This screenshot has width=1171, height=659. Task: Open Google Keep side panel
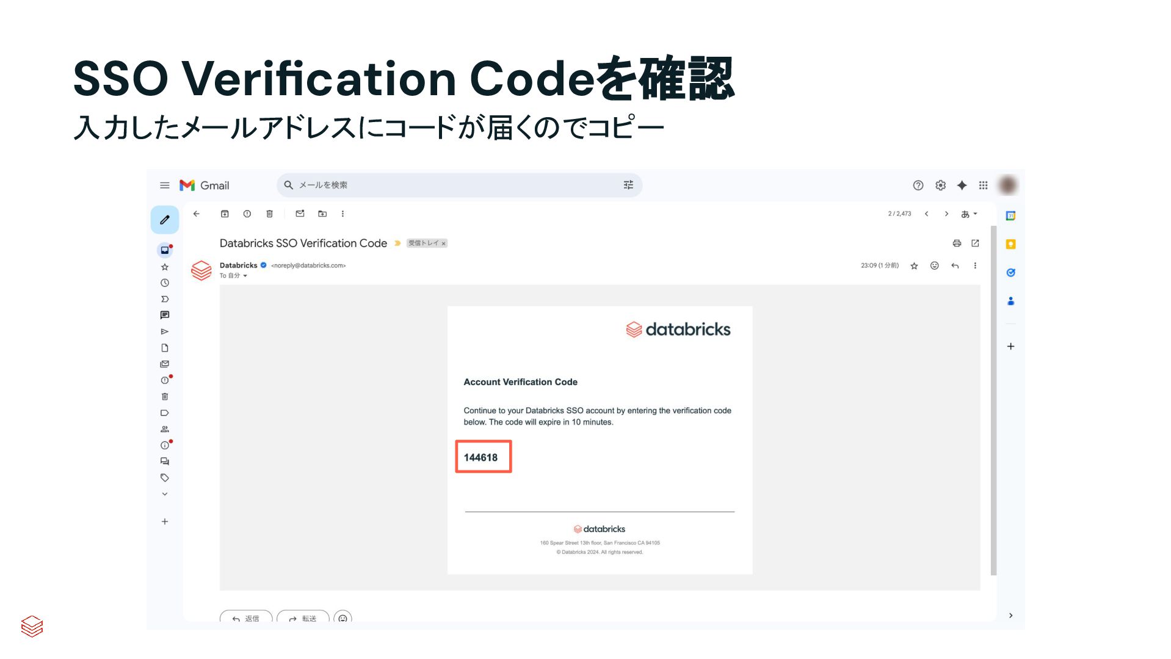1010,244
